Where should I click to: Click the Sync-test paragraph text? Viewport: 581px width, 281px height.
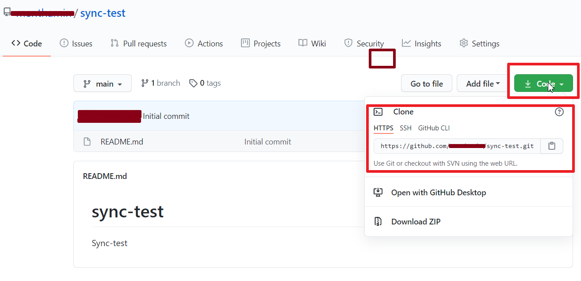[x=109, y=243]
